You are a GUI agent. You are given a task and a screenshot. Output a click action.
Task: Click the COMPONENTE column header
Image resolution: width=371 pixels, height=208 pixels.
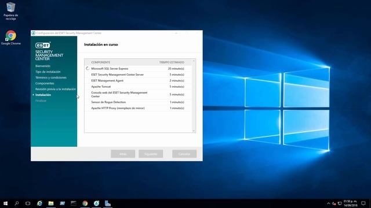point(100,62)
